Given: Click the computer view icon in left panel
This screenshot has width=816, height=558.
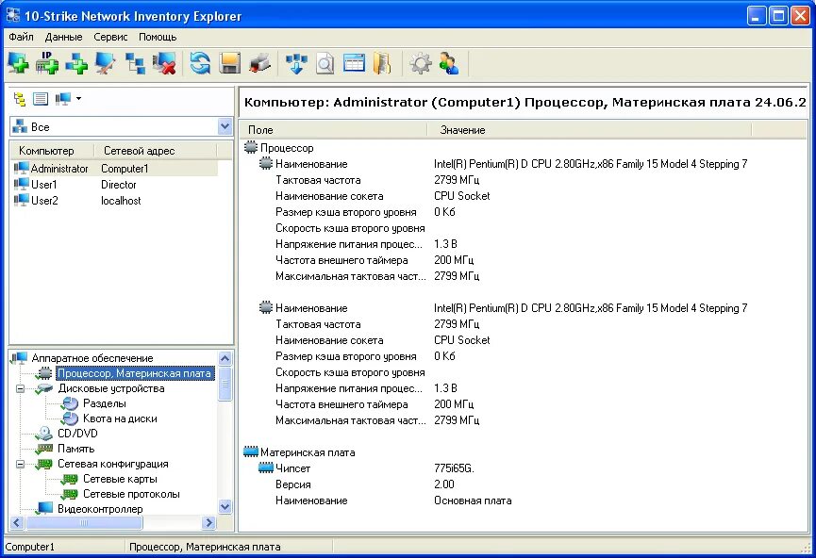Looking at the screenshot, I should pos(63,98).
